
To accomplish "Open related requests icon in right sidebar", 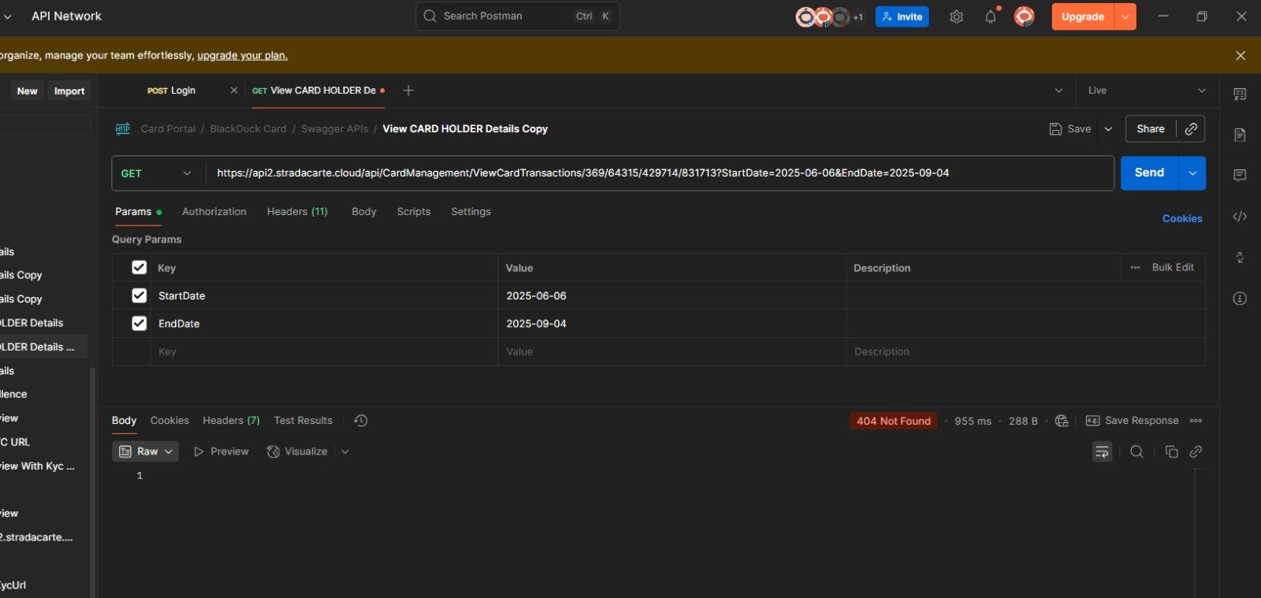I will click(x=1240, y=258).
